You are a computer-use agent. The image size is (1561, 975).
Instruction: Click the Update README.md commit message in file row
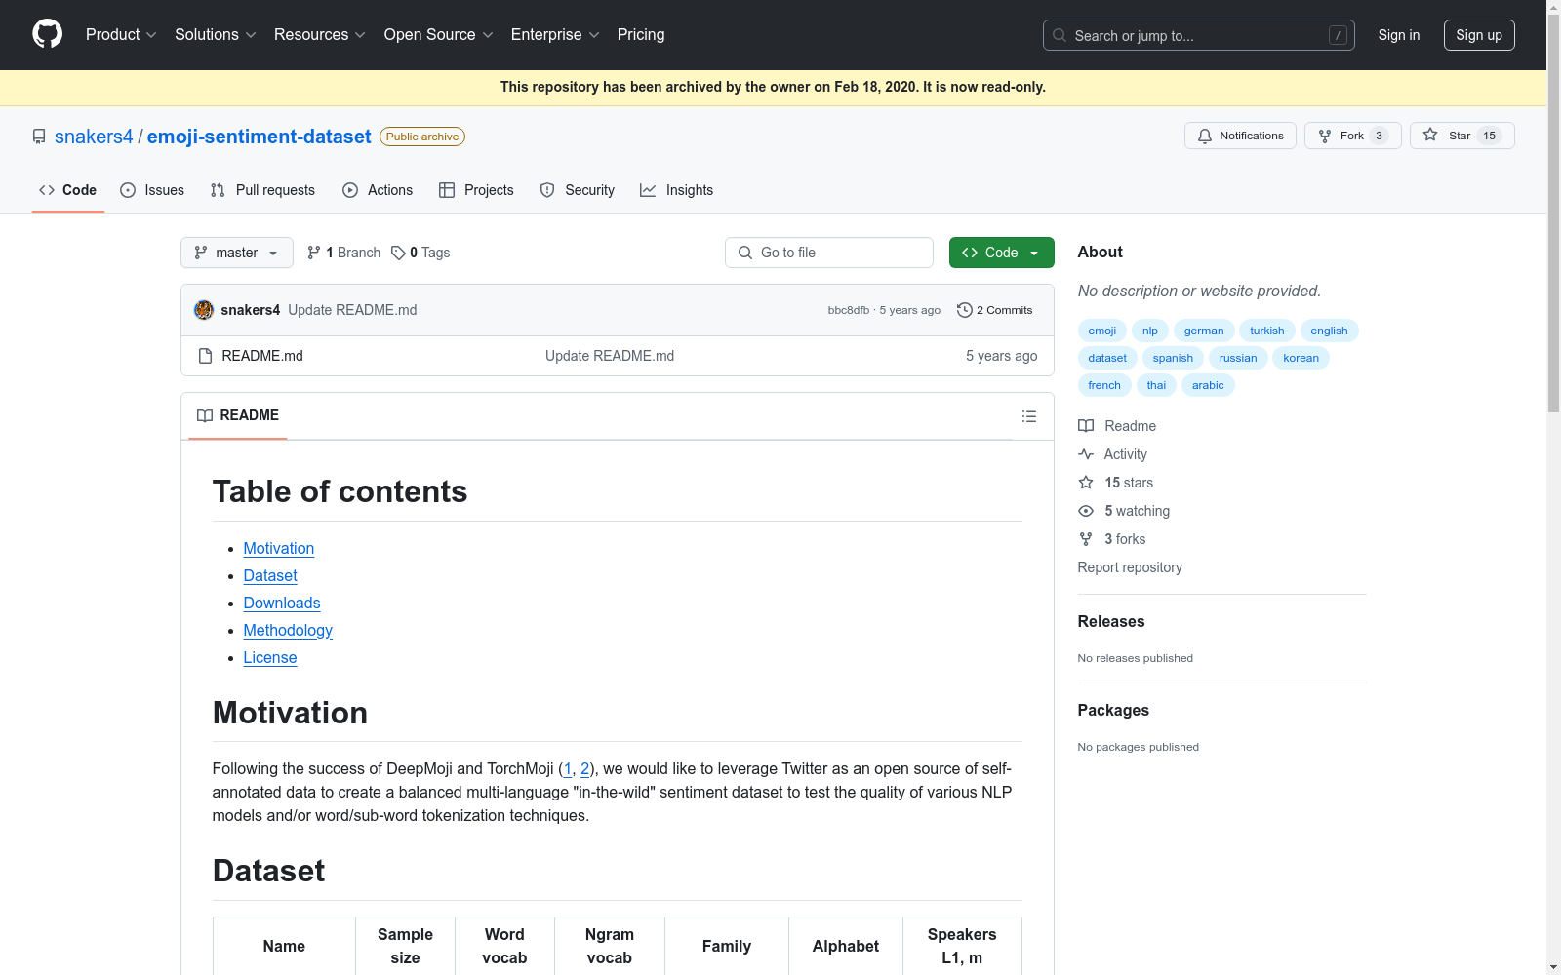(x=610, y=356)
